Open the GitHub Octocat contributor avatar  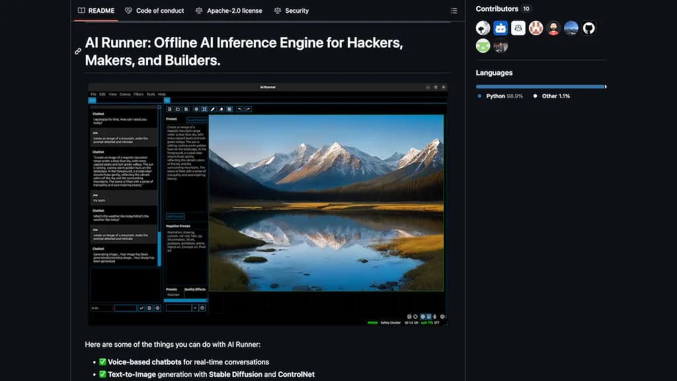tap(588, 28)
